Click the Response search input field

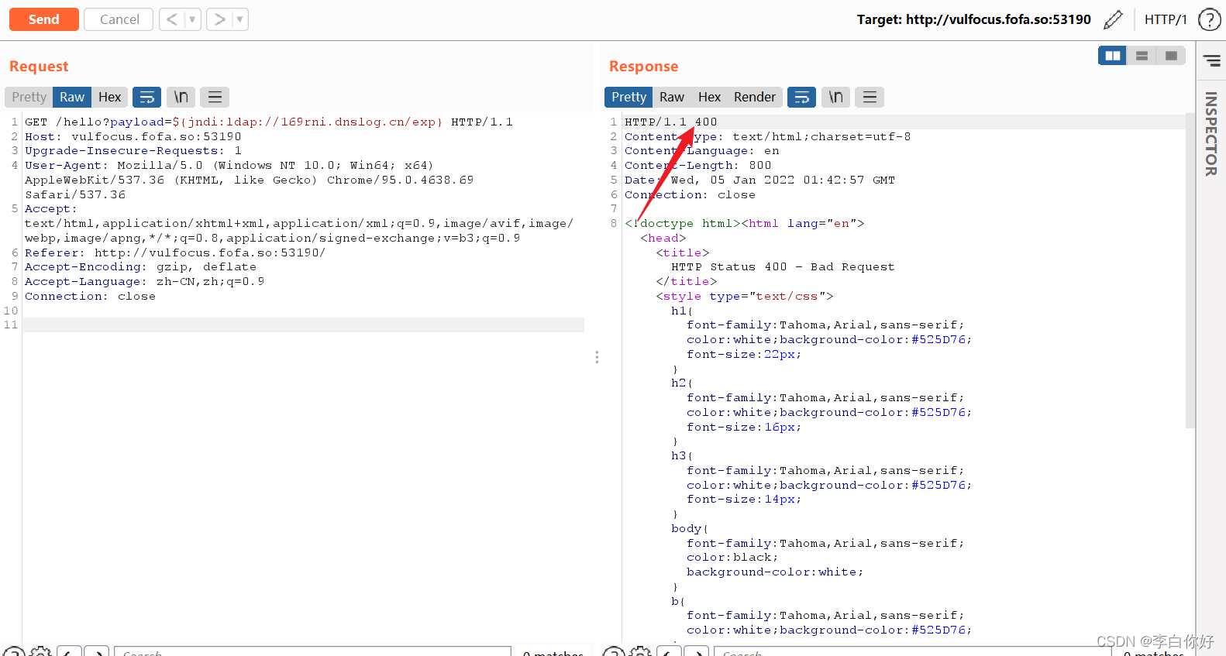[912, 651]
